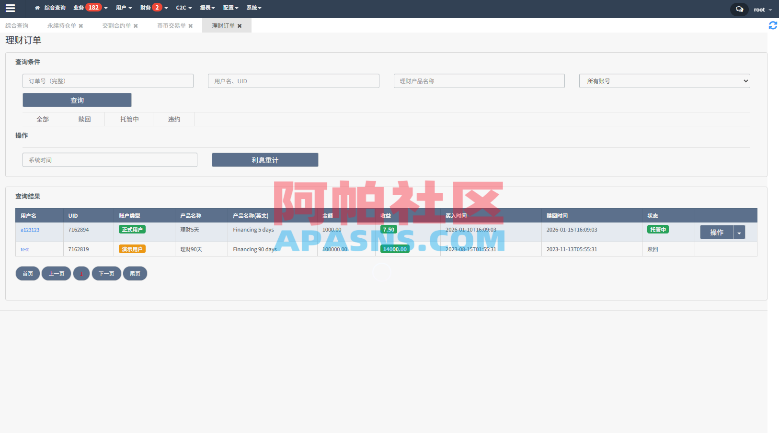Open the 财务 menu
This screenshot has width=779, height=433.
click(154, 8)
